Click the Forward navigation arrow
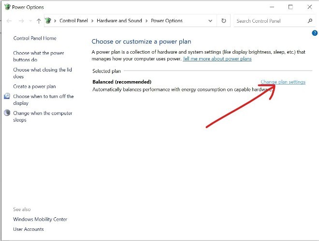The image size is (319, 241). pyautogui.click(x=21, y=21)
